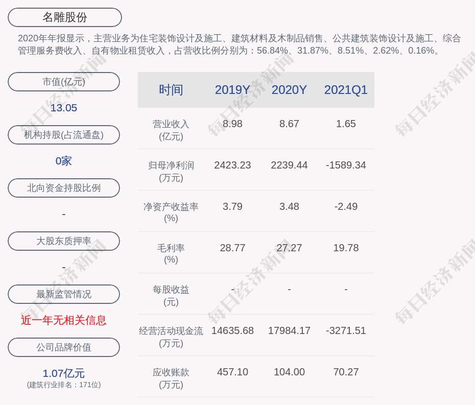
Task: Click the 大股东质押率 pill
Action: [64, 241]
